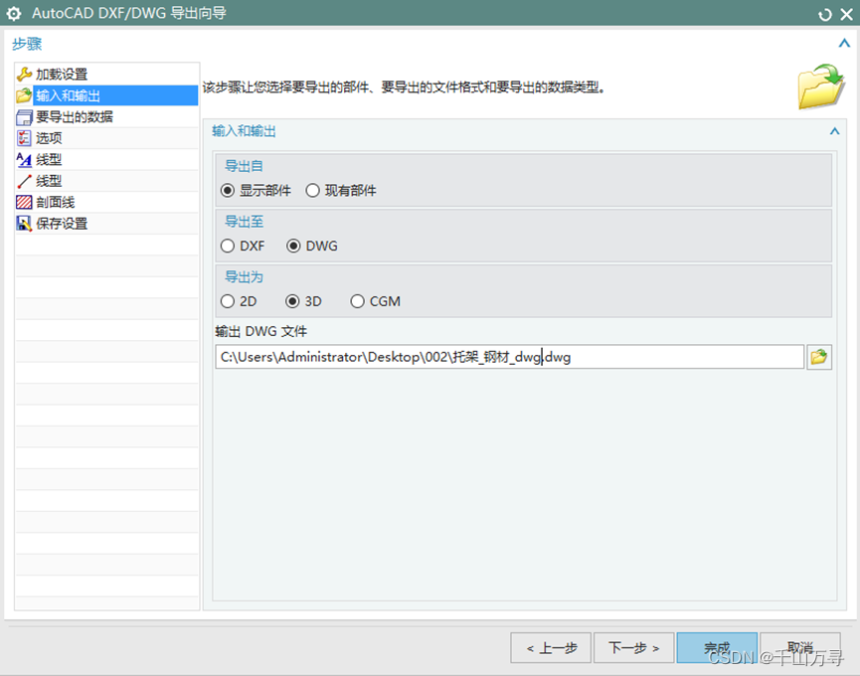This screenshot has height=676, width=860.
Task: Collapse the 输入和输出 group chevron
Action: pyautogui.click(x=834, y=131)
